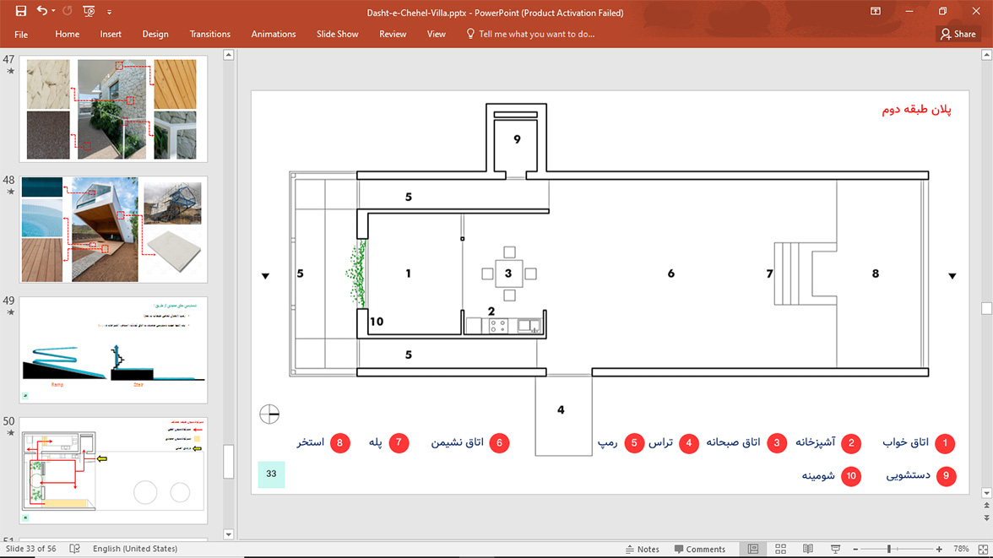The width and height of the screenshot is (993, 558).
Task: Switch to the Insert tab
Action: (110, 35)
